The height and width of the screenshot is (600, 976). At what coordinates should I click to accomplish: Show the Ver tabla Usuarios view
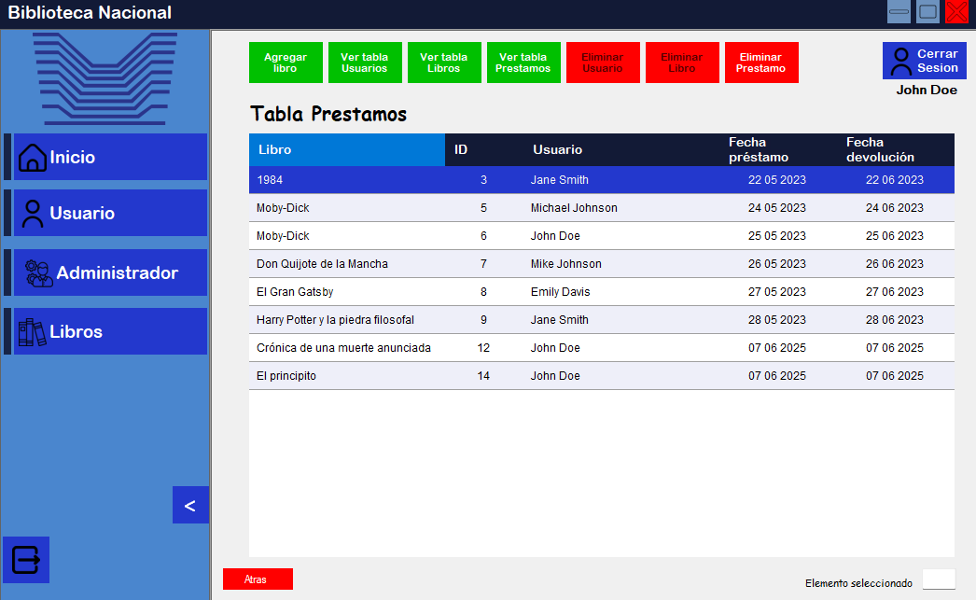[365, 63]
